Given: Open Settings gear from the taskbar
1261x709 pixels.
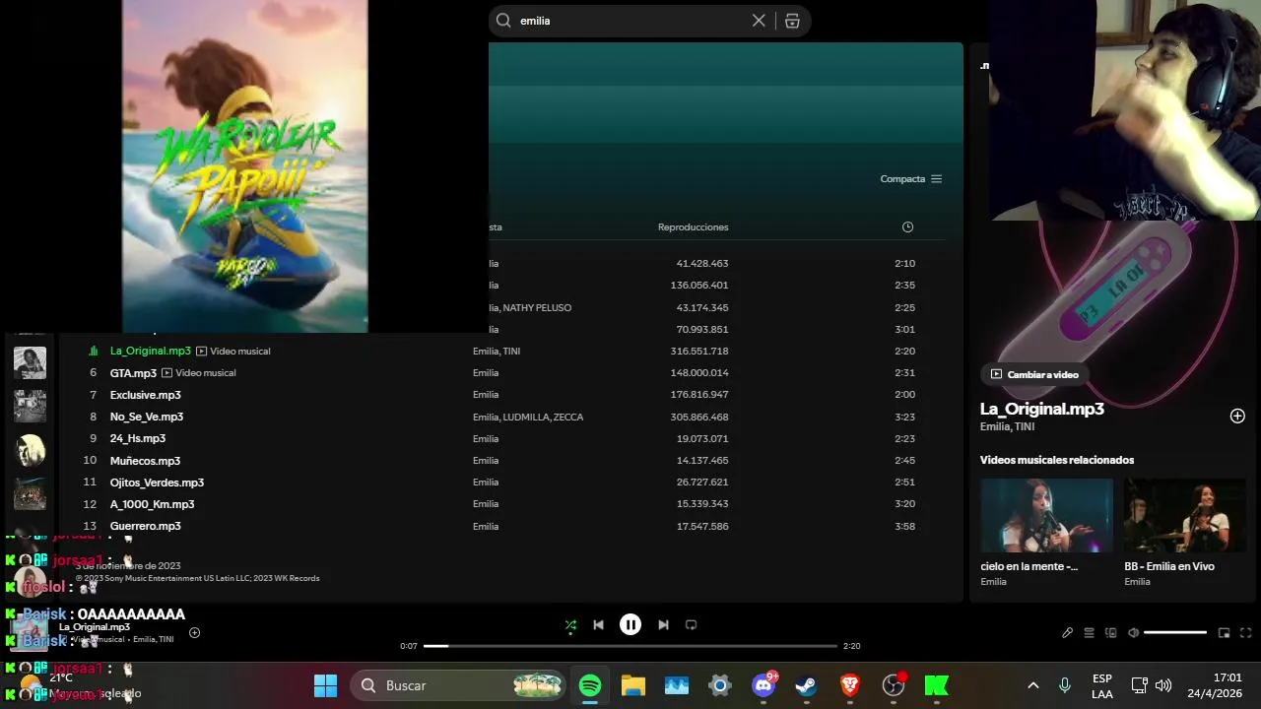Looking at the screenshot, I should click(x=720, y=685).
